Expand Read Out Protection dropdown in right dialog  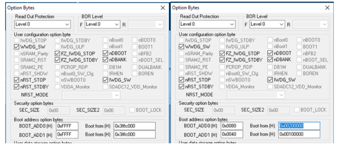point(207,24)
